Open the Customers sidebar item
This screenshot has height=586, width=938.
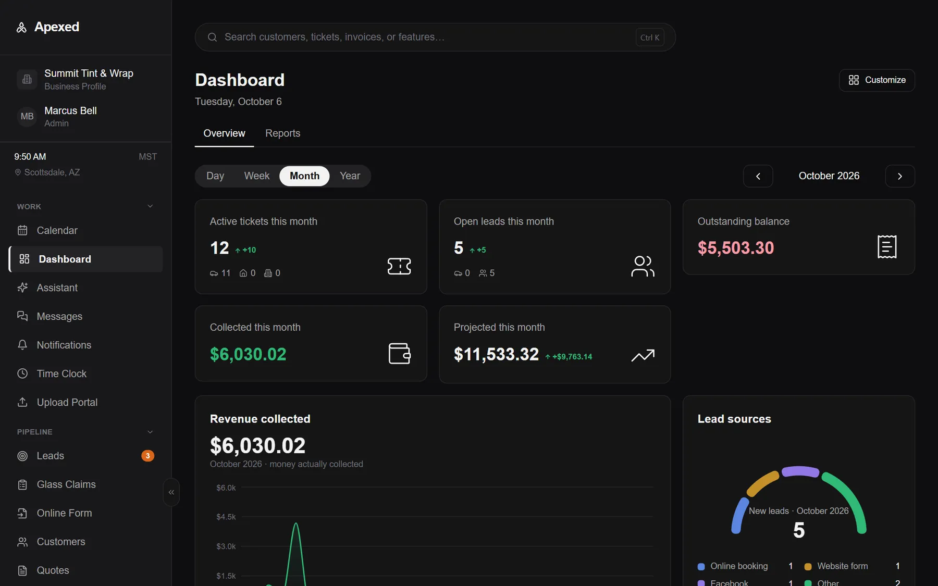(x=86, y=542)
